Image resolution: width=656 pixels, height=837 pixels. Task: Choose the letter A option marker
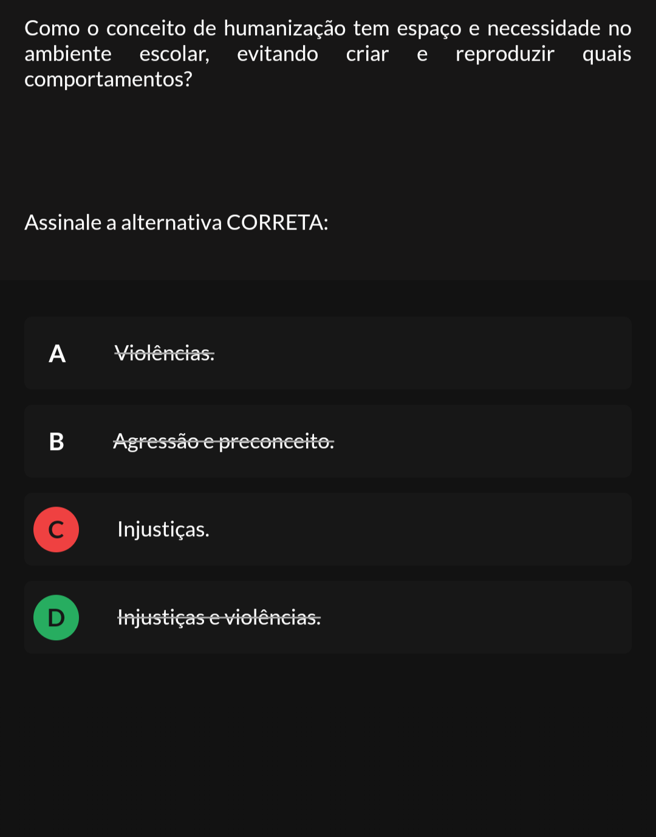click(56, 353)
